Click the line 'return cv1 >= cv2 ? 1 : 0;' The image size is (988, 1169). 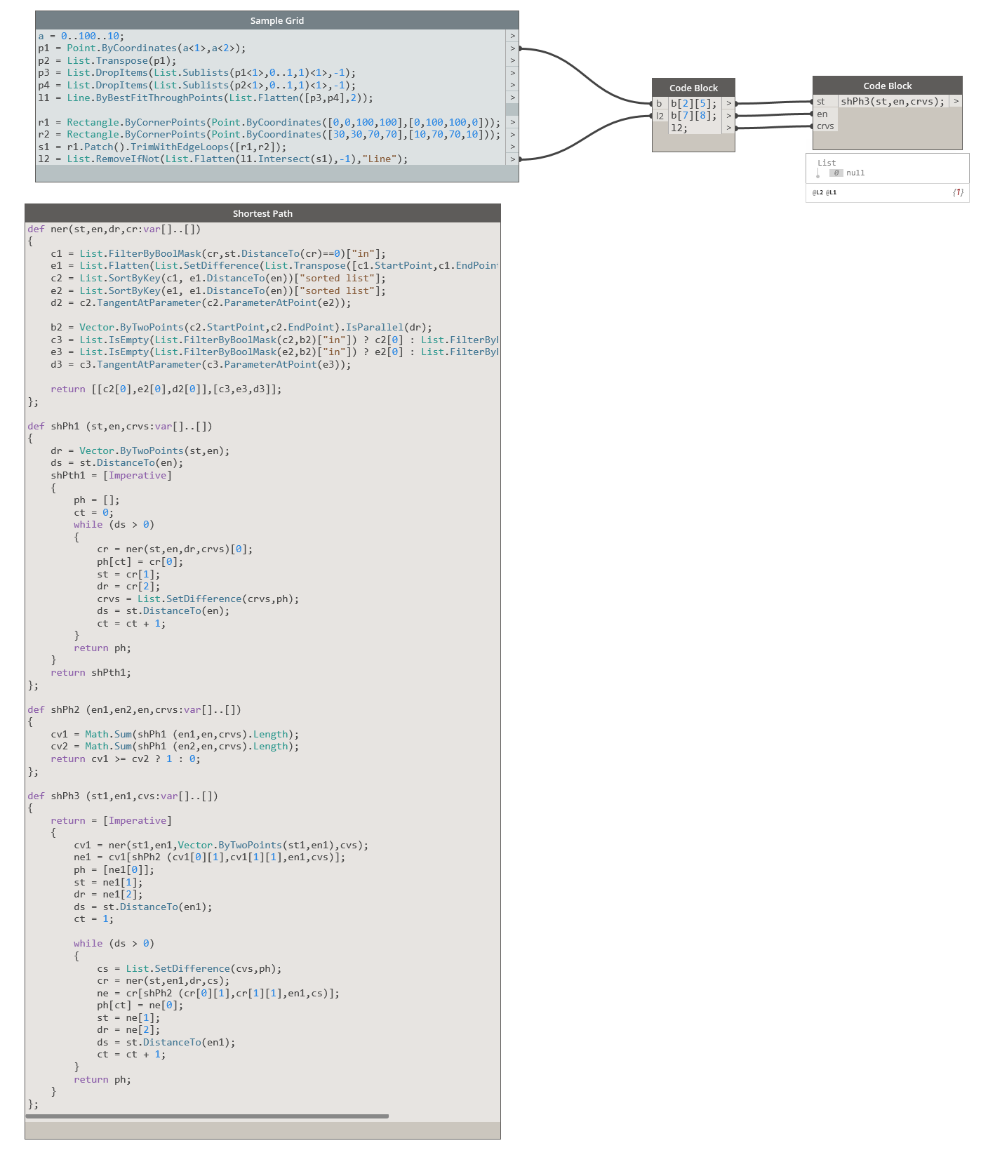tap(126, 759)
